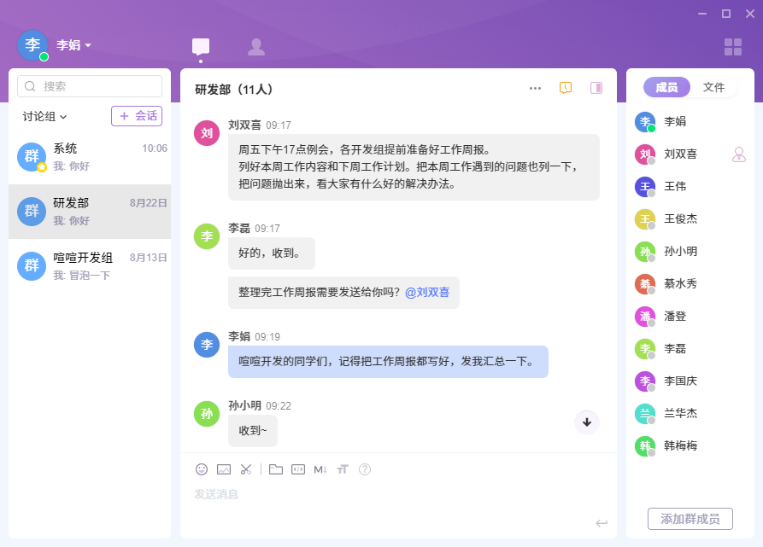
Task: Click the 研发部（11人） chat title
Action: coord(234,90)
